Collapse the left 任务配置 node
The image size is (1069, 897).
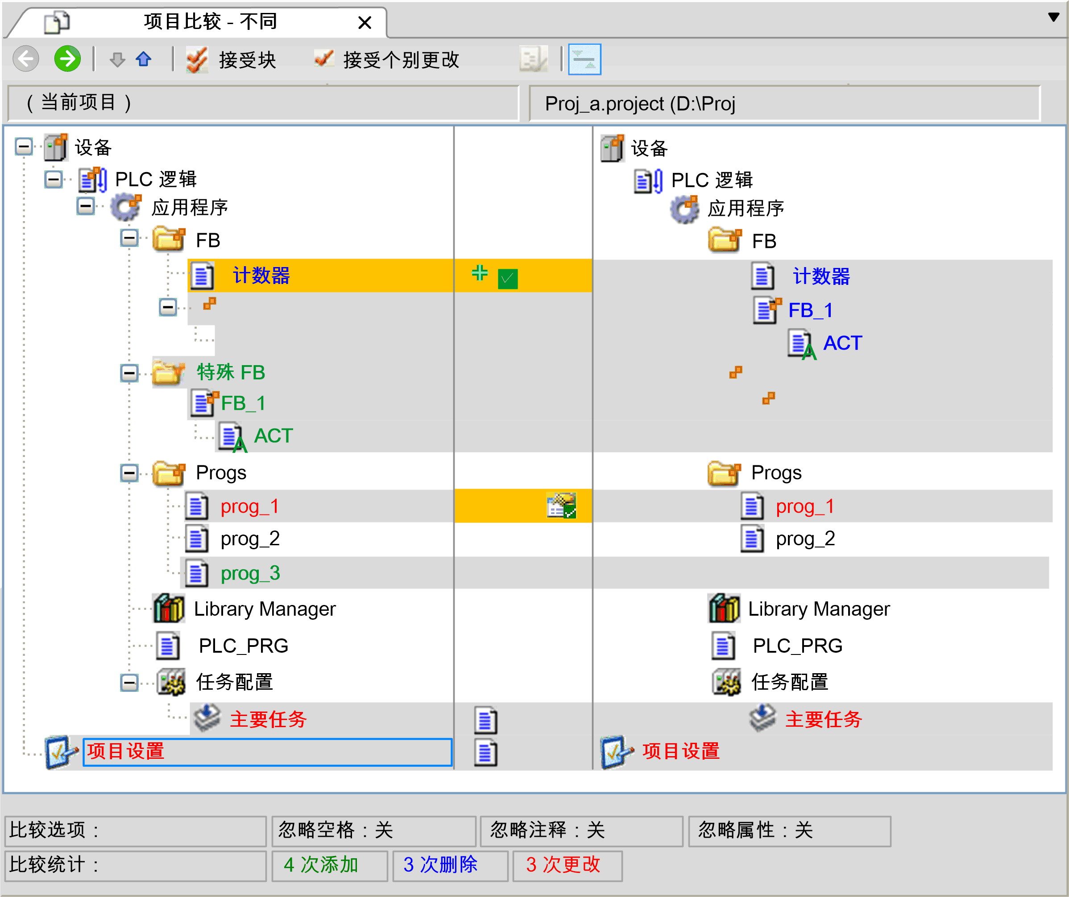pos(129,682)
